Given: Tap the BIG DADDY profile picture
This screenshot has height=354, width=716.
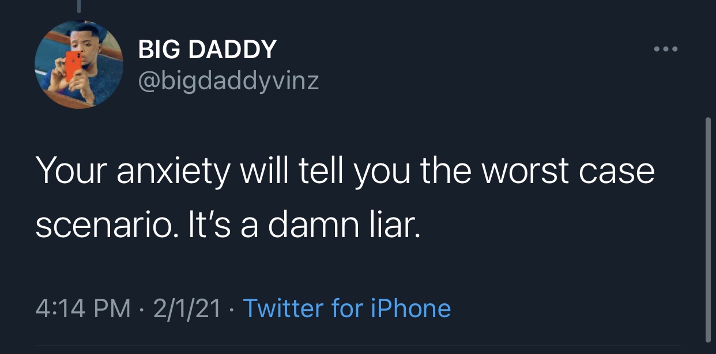Looking at the screenshot, I should pos(78,64).
